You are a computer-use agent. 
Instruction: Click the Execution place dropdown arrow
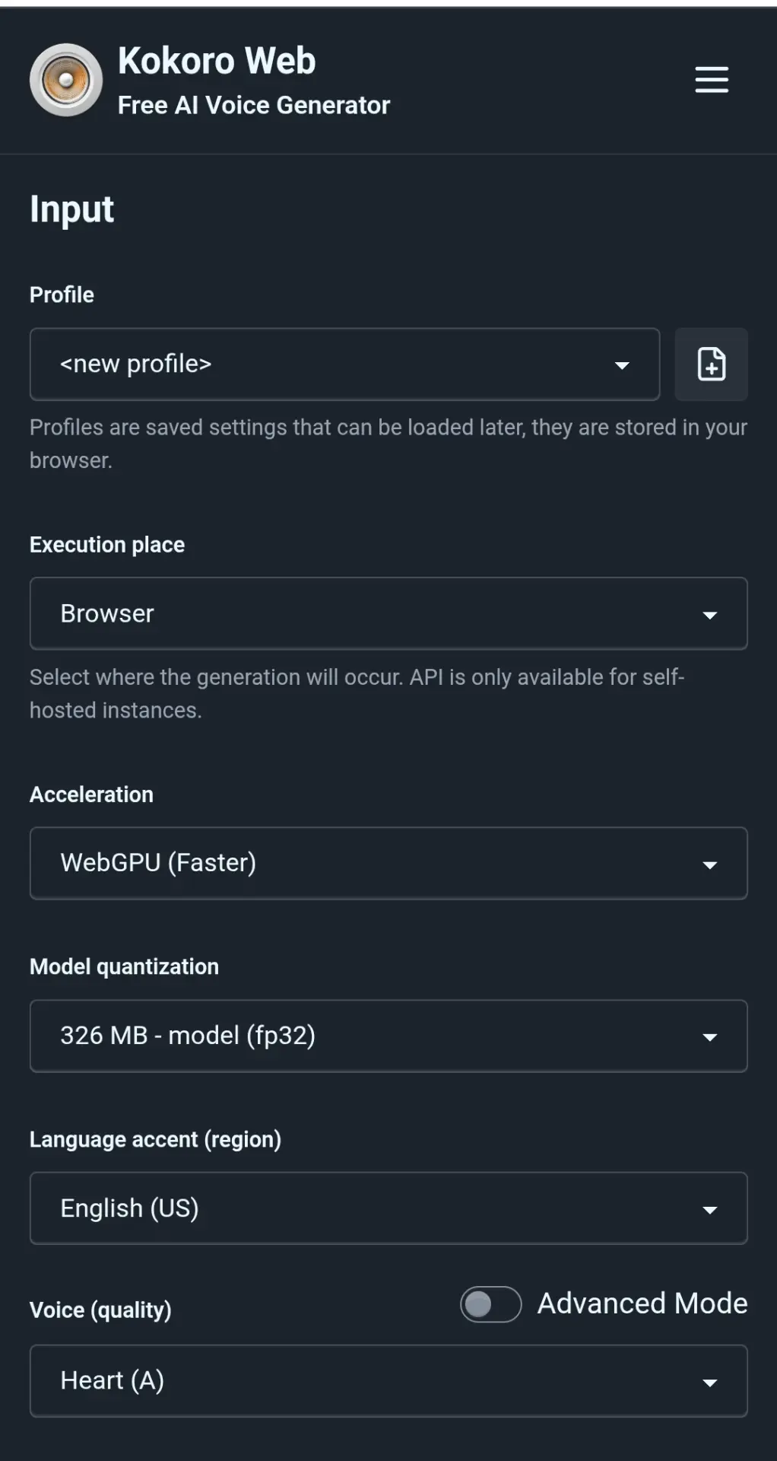[x=710, y=616]
